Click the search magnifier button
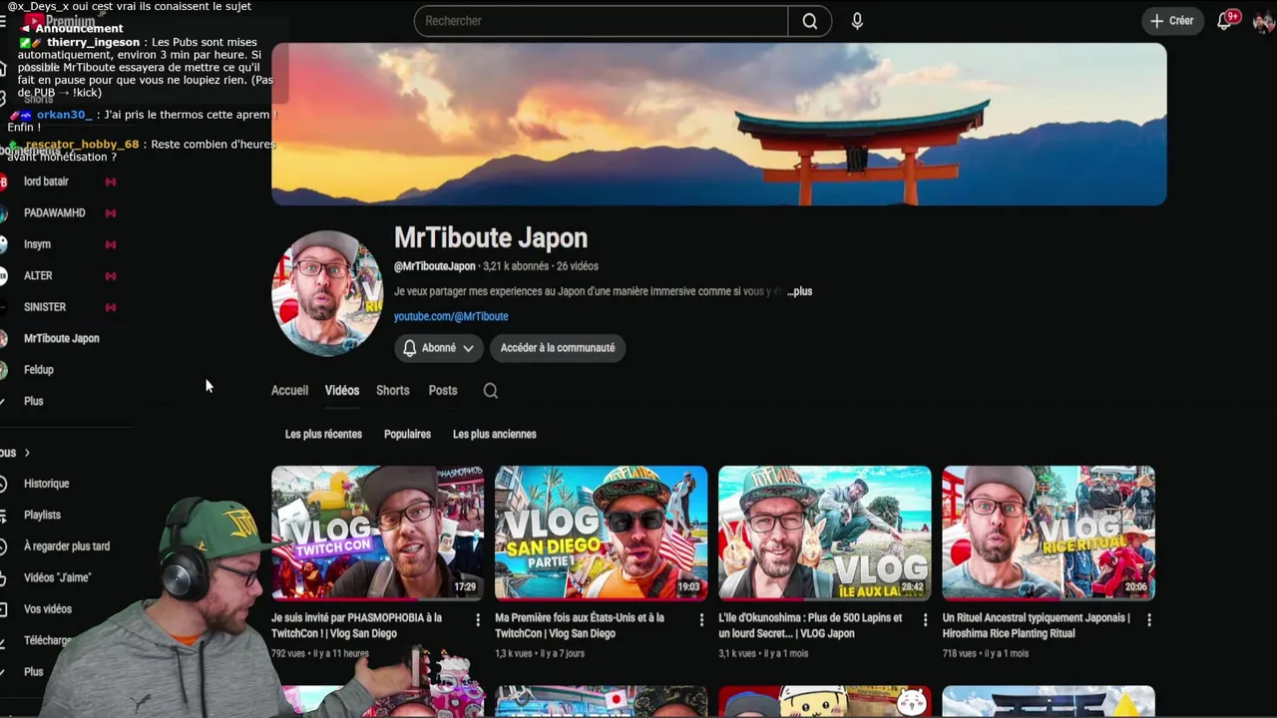Screen dimensions: 1277x718 (810, 21)
